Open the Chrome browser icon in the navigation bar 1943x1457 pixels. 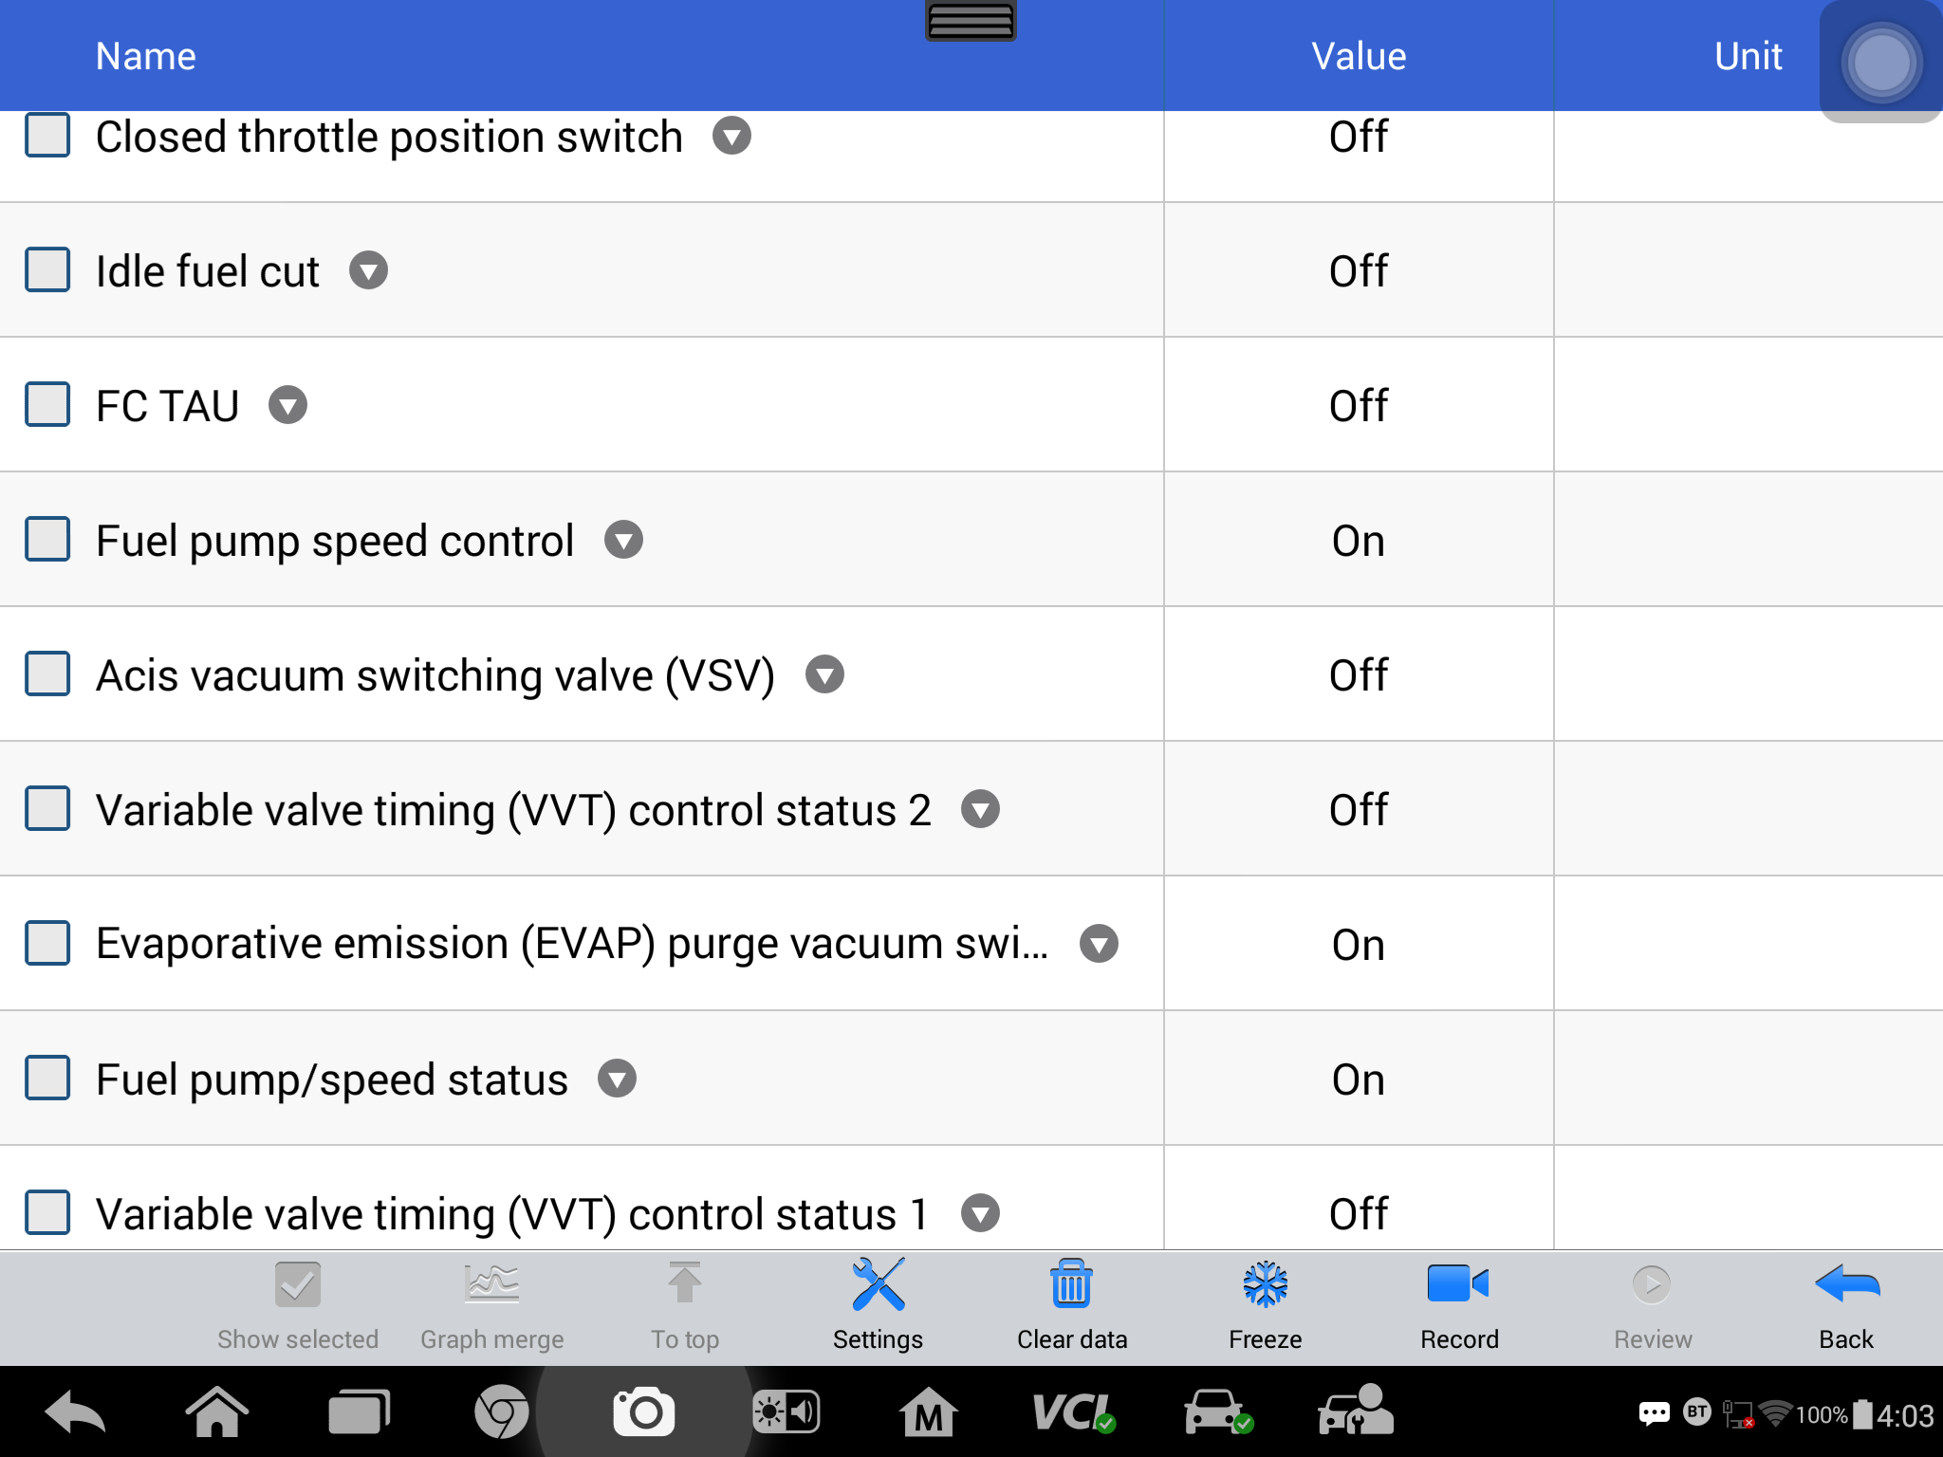[501, 1413]
